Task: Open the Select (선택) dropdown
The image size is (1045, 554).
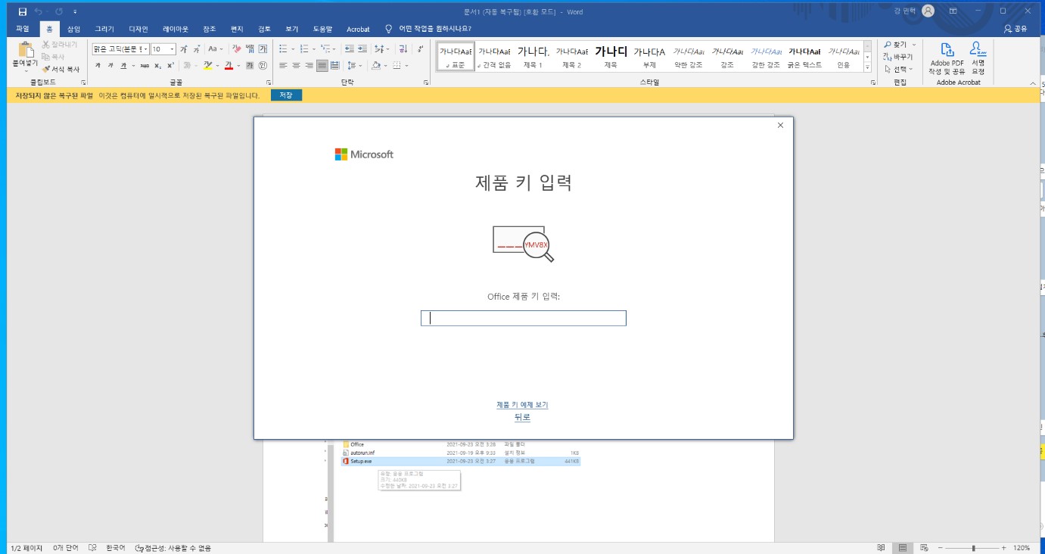Action: coord(899,69)
